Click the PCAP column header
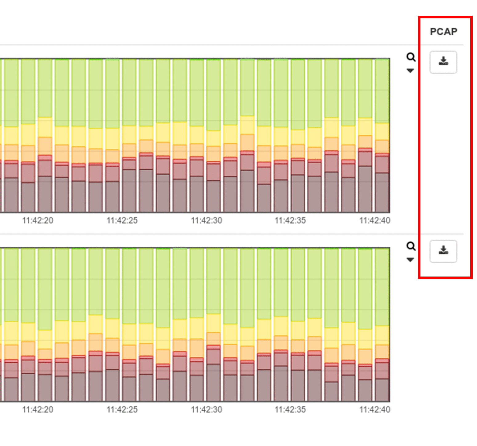The width and height of the screenshot is (477, 446). [443, 31]
